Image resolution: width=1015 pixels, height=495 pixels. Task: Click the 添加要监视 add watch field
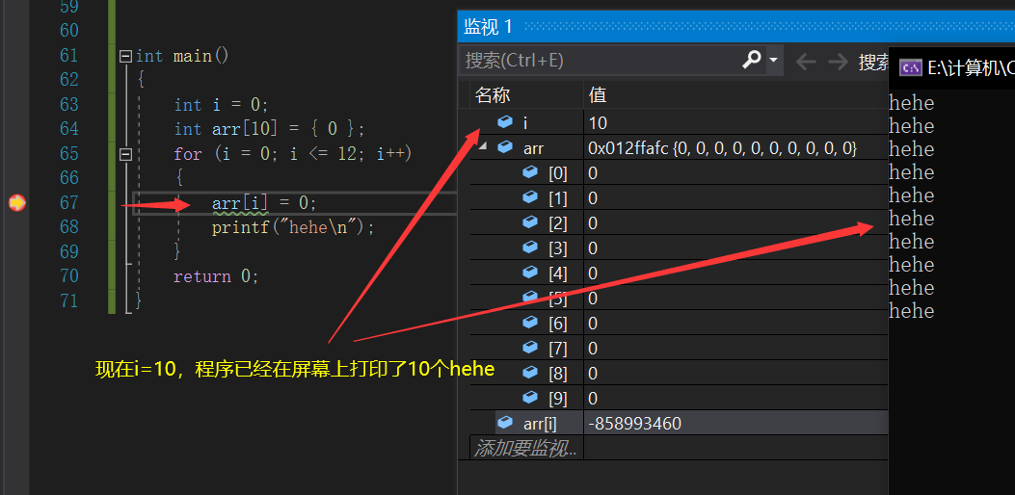point(527,448)
